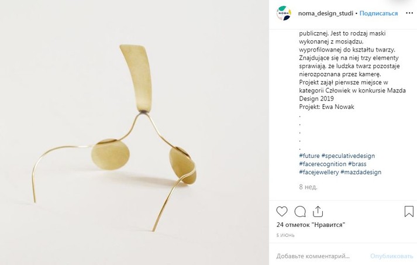Follow the account via Подписаться
Screen dimensions: 417x265
tap(378, 13)
